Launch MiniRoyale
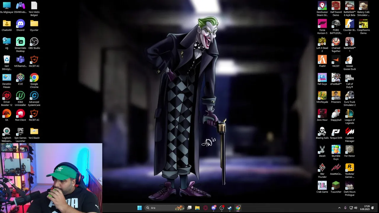This screenshot has width=379, height=213. pos(322,98)
